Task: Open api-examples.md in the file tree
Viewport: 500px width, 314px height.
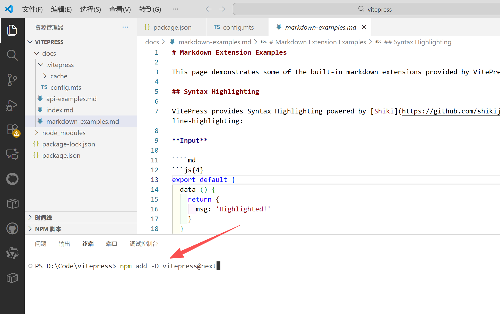Action: pos(71,99)
